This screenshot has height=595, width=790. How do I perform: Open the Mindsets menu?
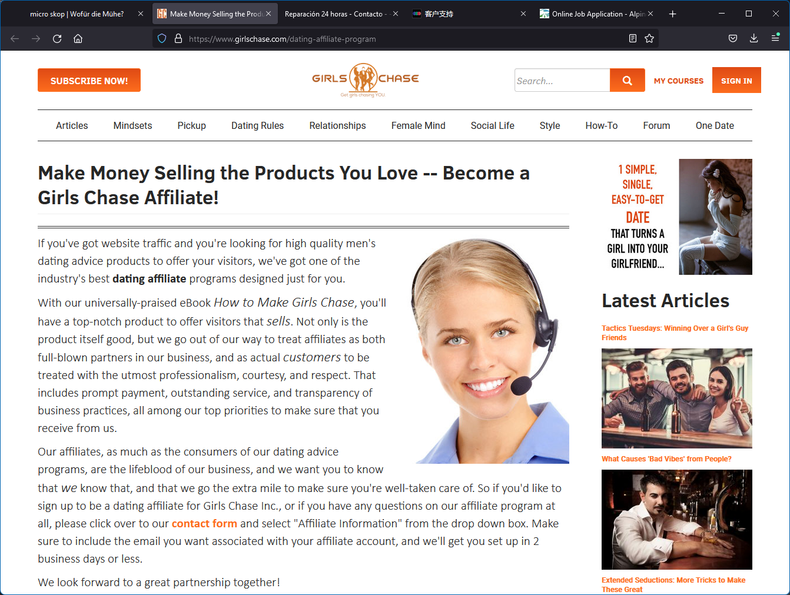click(132, 125)
